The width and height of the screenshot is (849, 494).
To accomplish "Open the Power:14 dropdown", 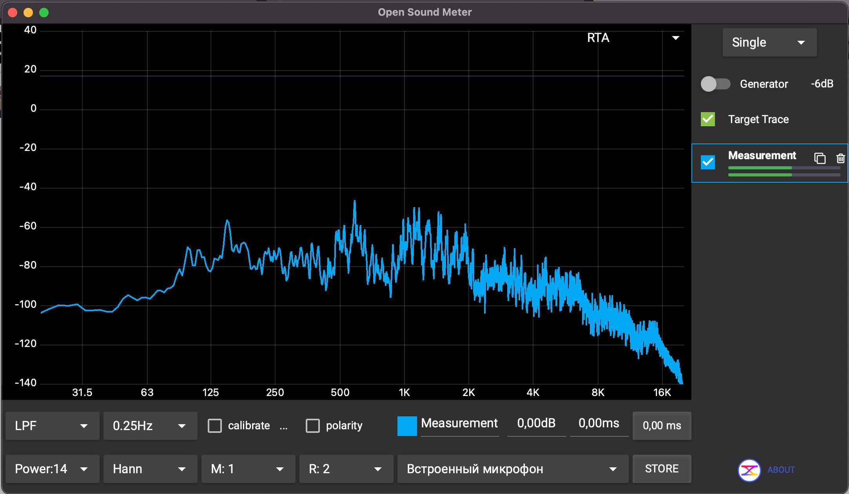I will tap(52, 469).
